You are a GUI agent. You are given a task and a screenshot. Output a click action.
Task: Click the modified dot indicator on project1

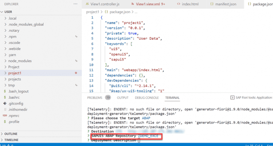pyautogui.click(x=76, y=73)
